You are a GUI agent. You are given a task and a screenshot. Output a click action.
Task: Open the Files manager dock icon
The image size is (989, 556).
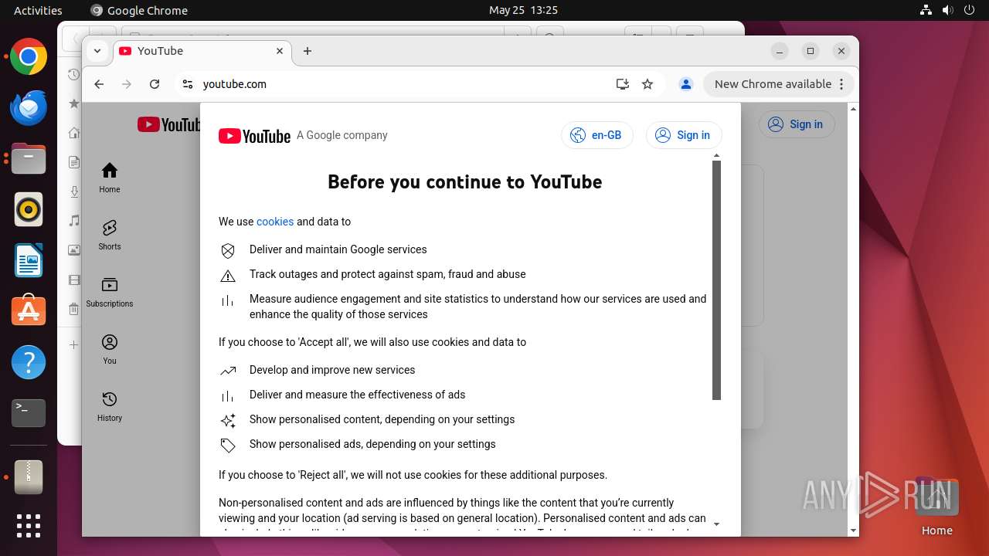(x=29, y=159)
